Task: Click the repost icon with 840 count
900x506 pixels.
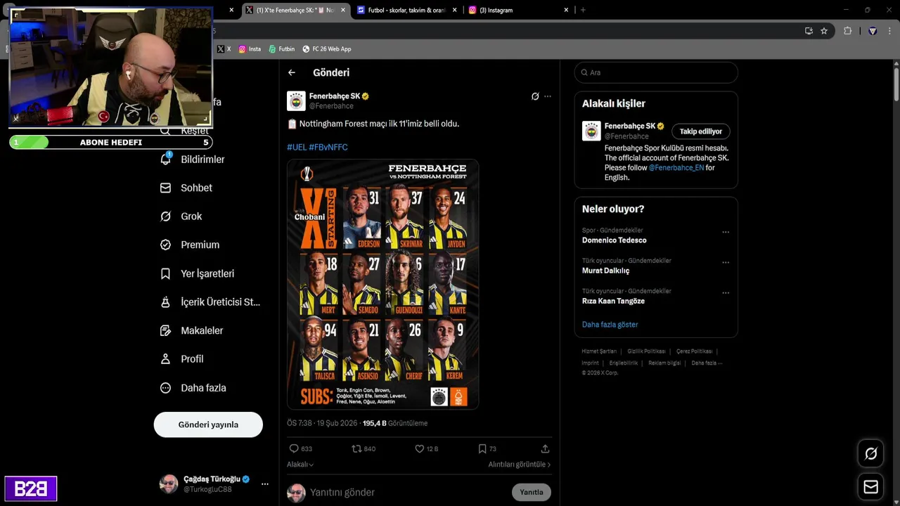Action: 356,448
